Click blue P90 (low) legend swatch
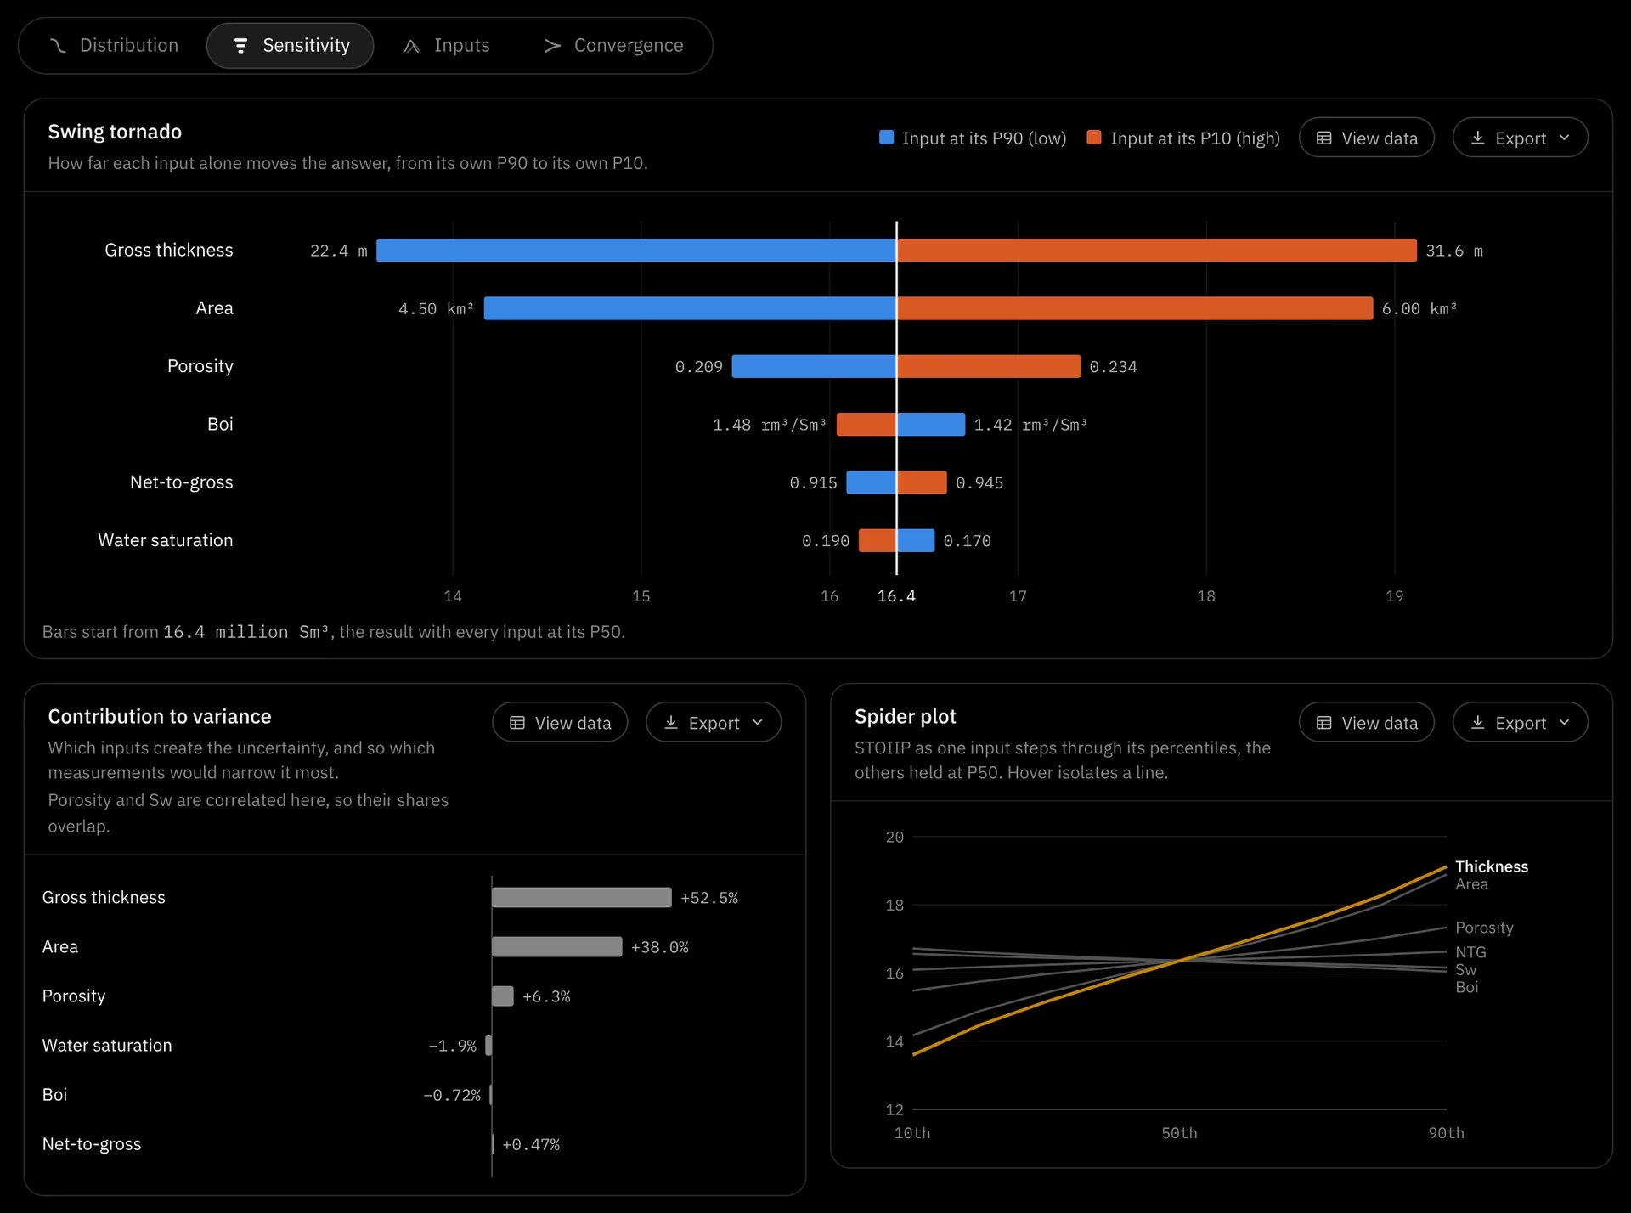 [x=886, y=138]
